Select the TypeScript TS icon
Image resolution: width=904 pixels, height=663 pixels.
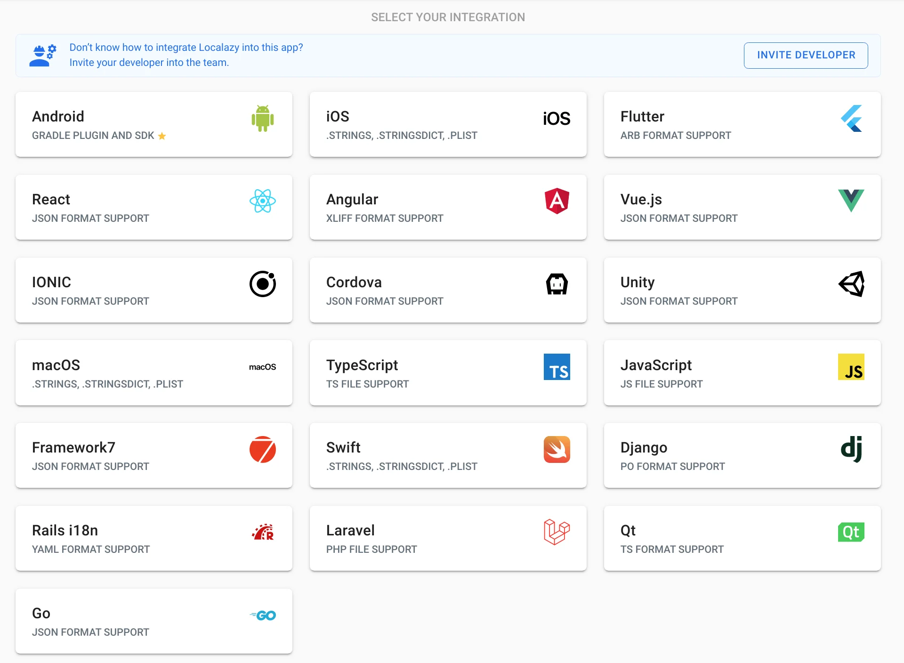(x=557, y=367)
